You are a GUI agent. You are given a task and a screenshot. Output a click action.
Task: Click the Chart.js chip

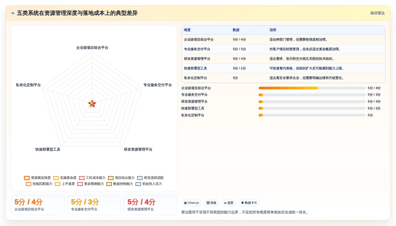pyautogui.click(x=191, y=203)
